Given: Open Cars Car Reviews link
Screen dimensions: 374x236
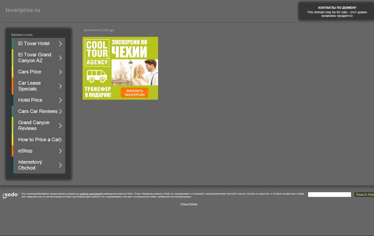Looking at the screenshot, I should pos(39,111).
